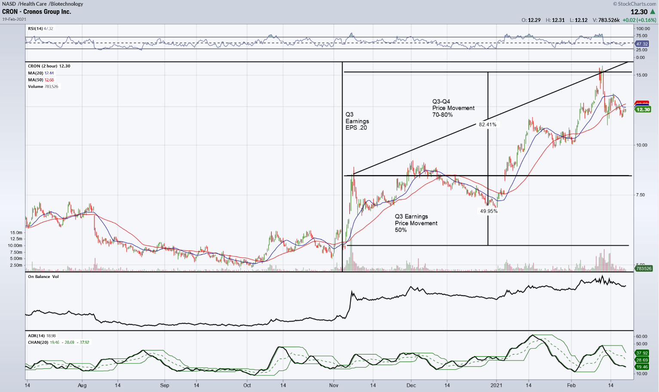Click the 37.92 upper channel tag on right axis

(642, 353)
